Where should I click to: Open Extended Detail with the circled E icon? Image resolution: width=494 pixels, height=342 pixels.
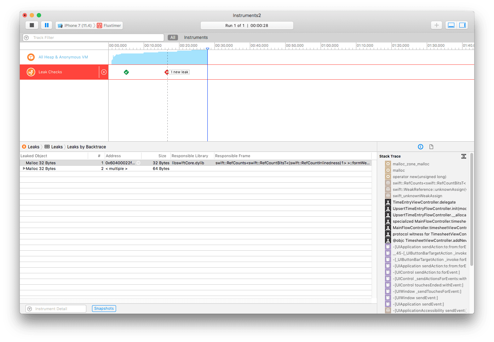pos(420,147)
